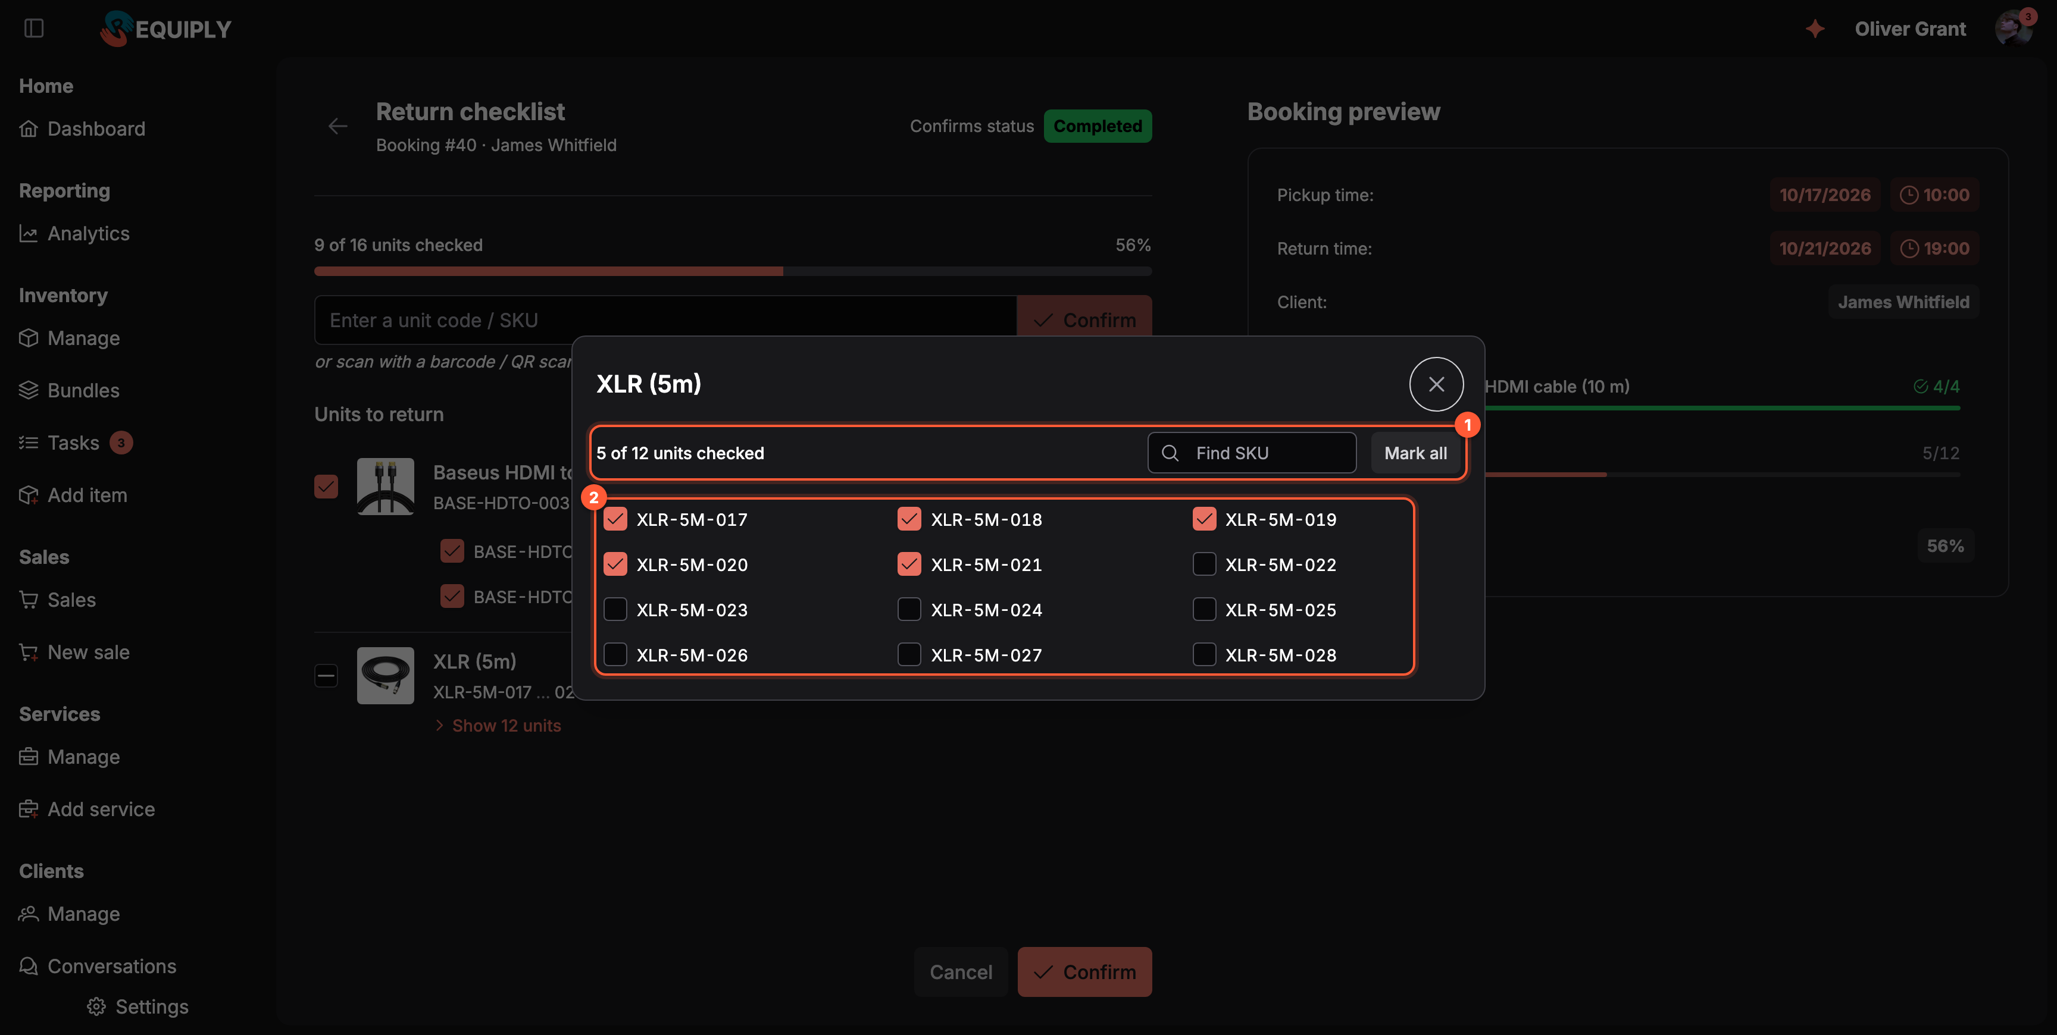Viewport: 2057px width, 1035px height.
Task: Click the Conversations chat icon
Action: 29,967
